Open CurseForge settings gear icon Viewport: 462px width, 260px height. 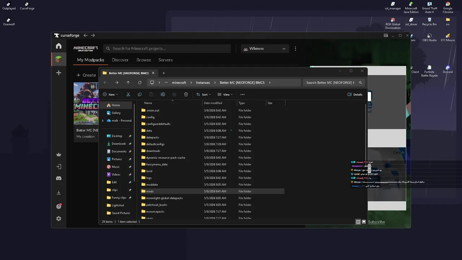coord(58,218)
